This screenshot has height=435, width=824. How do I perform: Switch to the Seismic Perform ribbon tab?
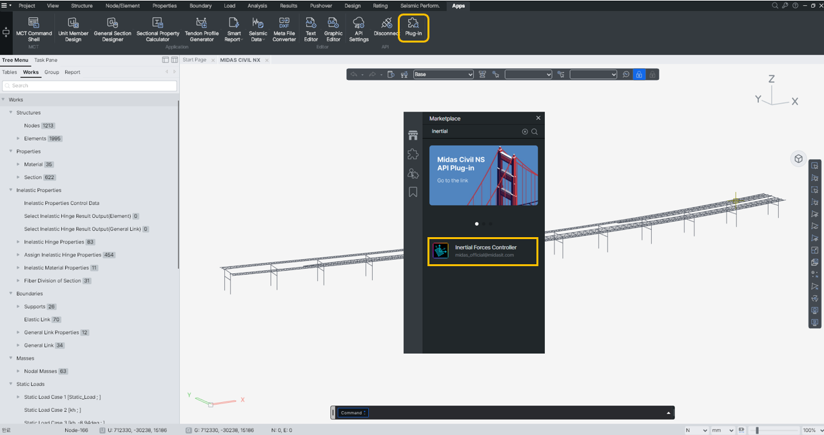pyautogui.click(x=420, y=5)
